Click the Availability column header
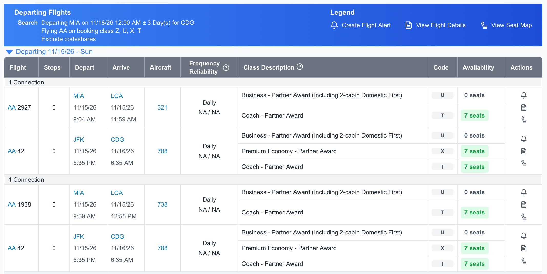The height and width of the screenshot is (274, 547). pos(478,67)
